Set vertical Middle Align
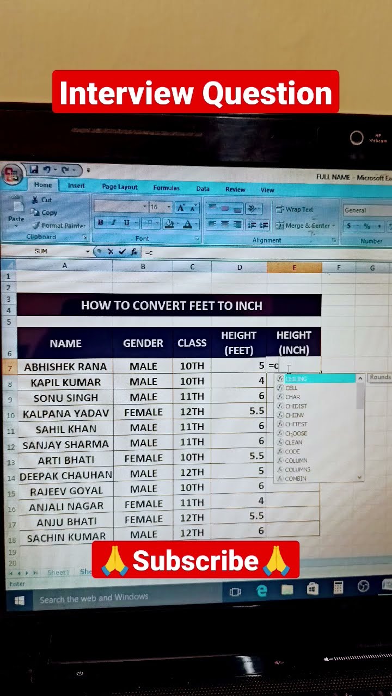The image size is (392, 696). click(224, 208)
